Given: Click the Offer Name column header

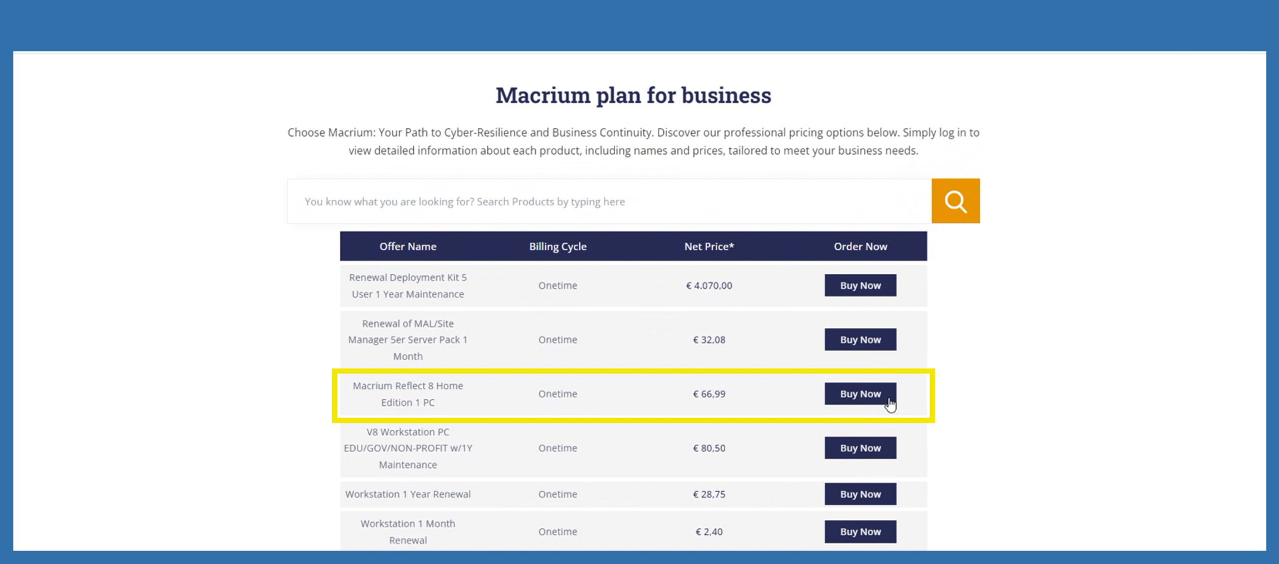Looking at the screenshot, I should (x=408, y=247).
